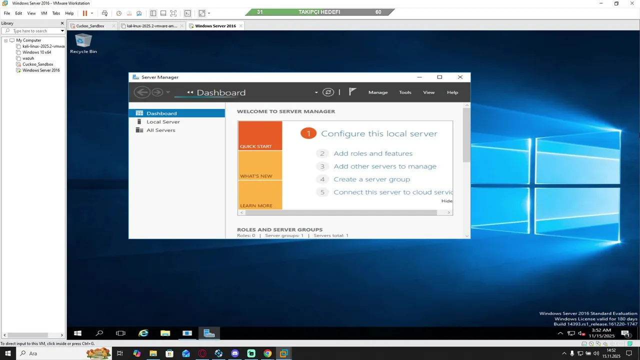Enter full screen mode icon in VMware

point(173,13)
